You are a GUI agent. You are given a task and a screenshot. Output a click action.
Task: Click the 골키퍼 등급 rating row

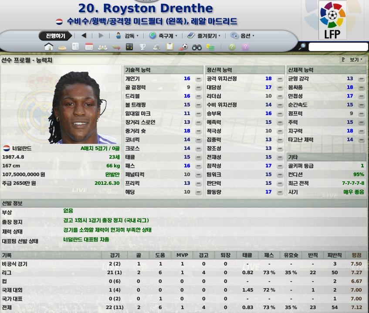326,166
